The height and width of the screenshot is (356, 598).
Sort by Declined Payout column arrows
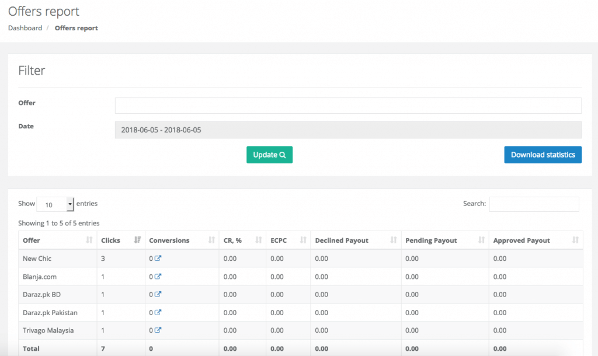[394, 240]
